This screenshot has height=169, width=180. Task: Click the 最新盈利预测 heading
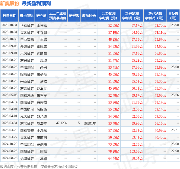[36, 3]
